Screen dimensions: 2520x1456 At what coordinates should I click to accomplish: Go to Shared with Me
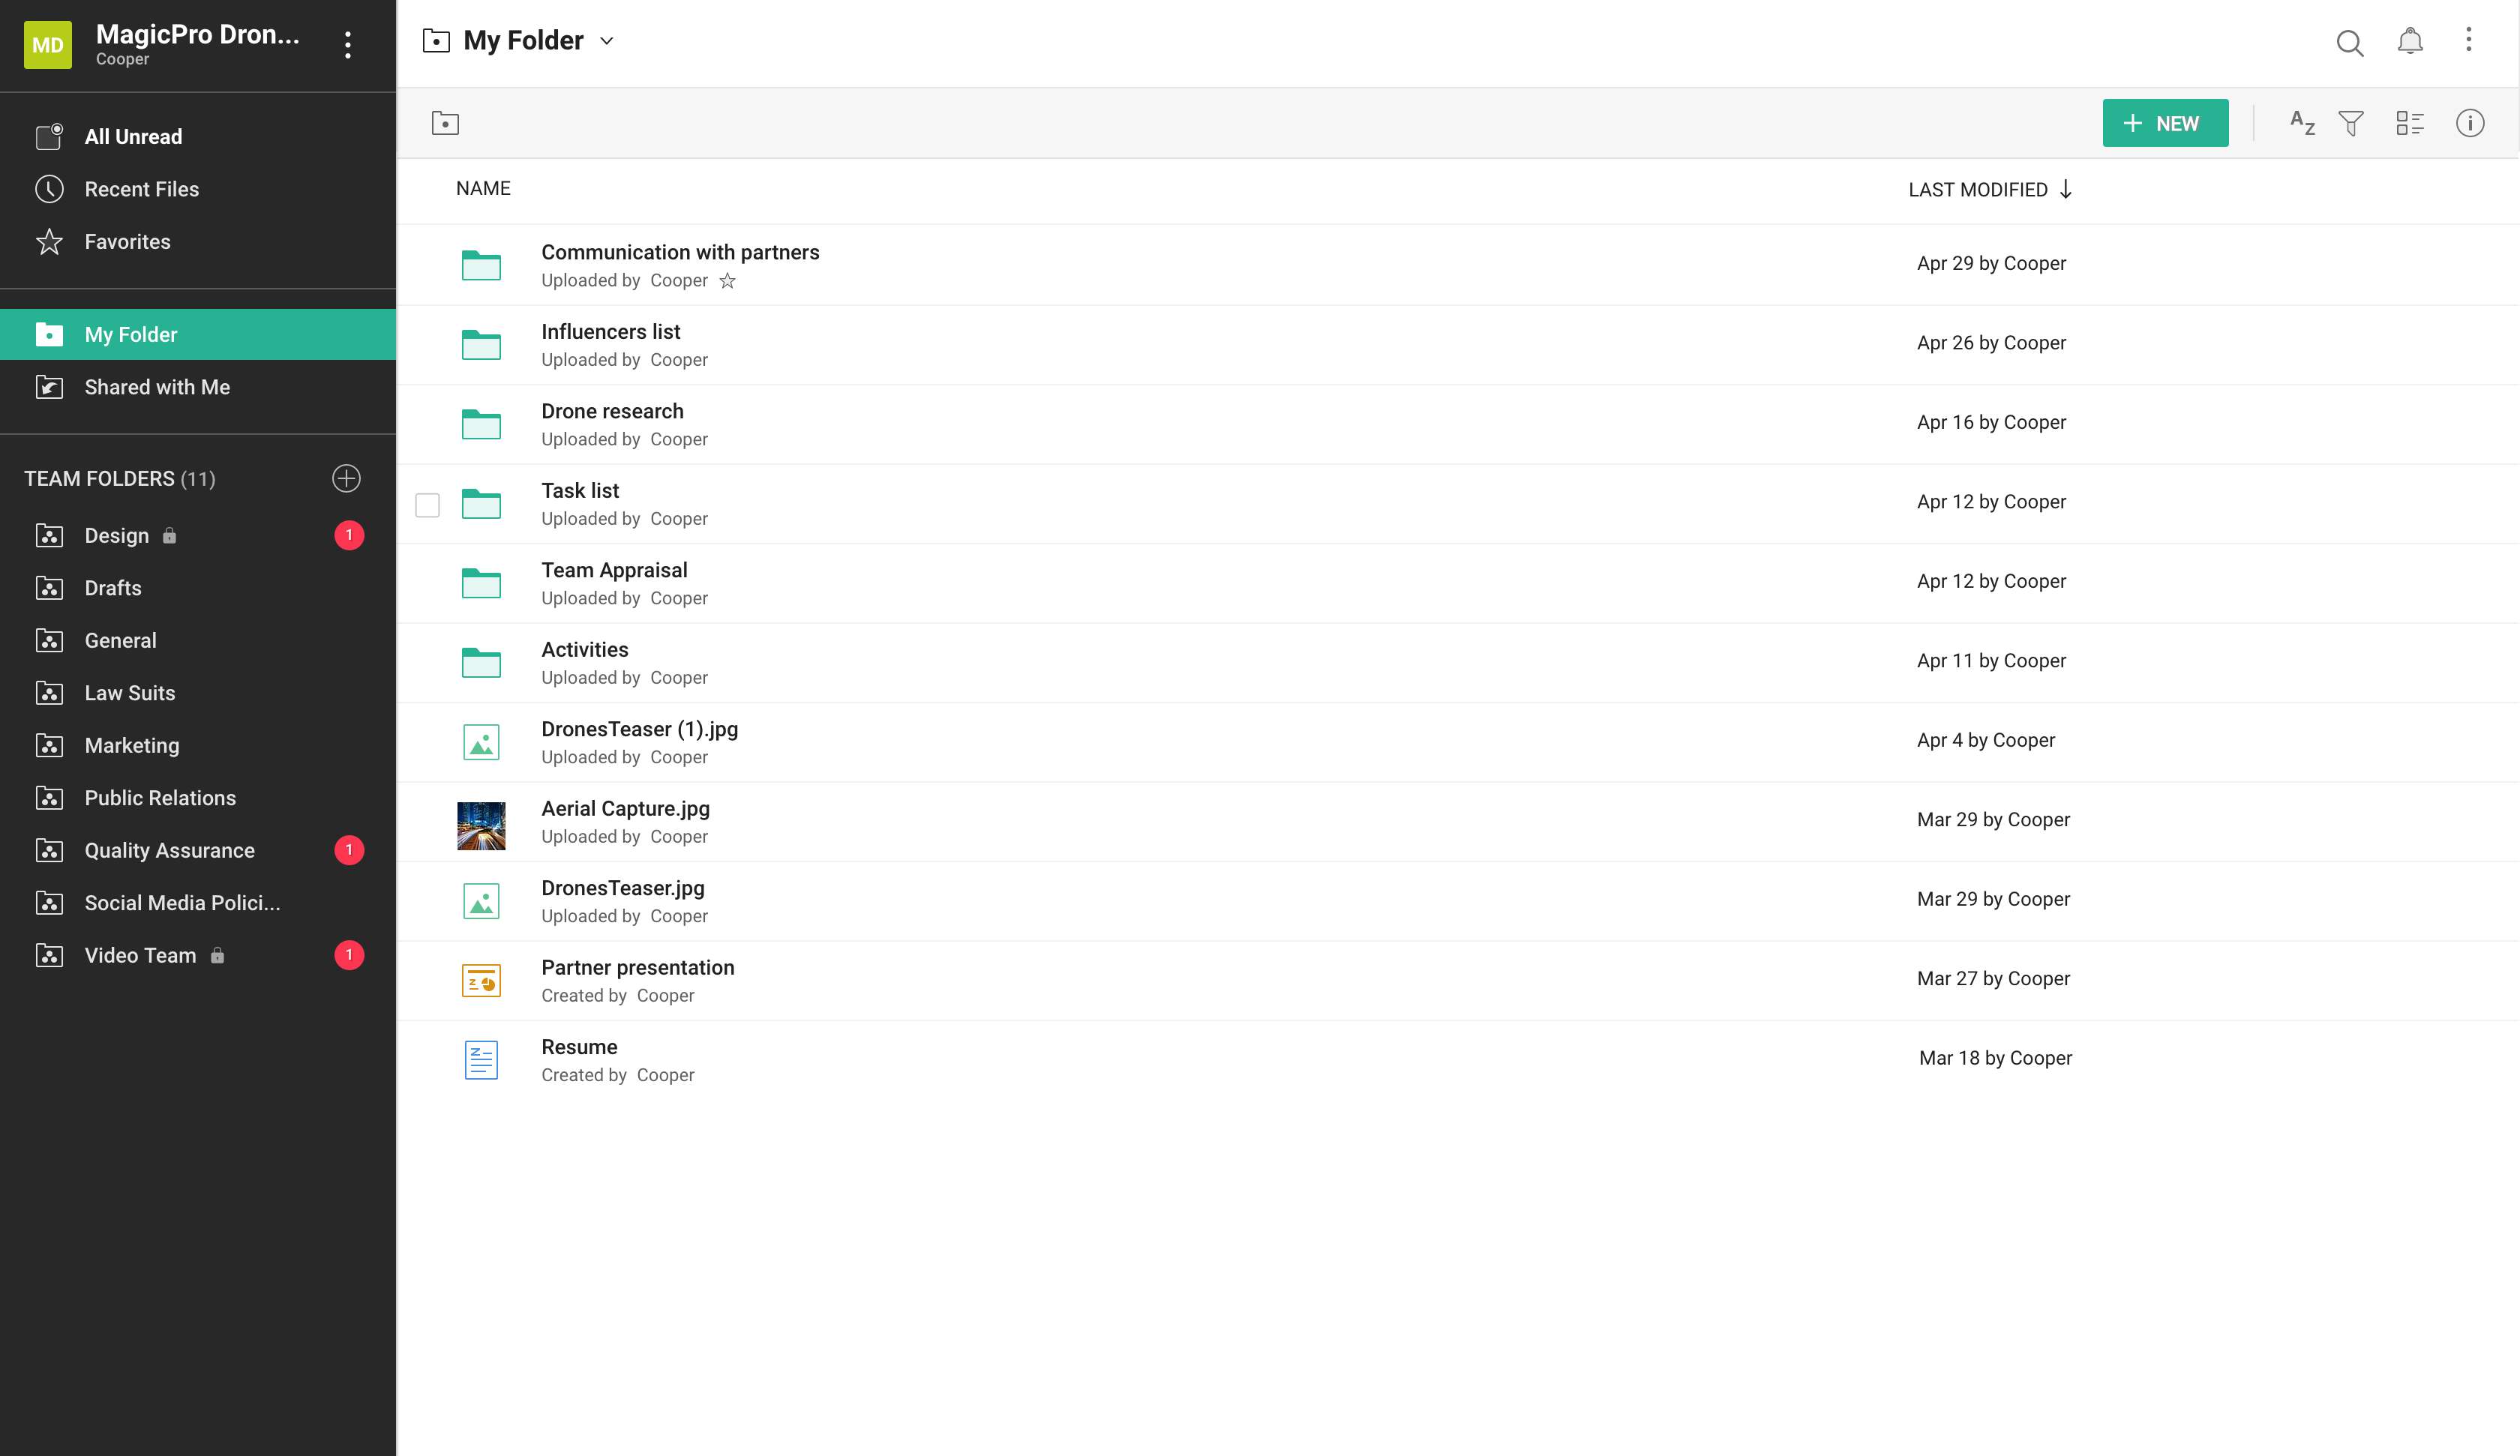click(x=157, y=387)
